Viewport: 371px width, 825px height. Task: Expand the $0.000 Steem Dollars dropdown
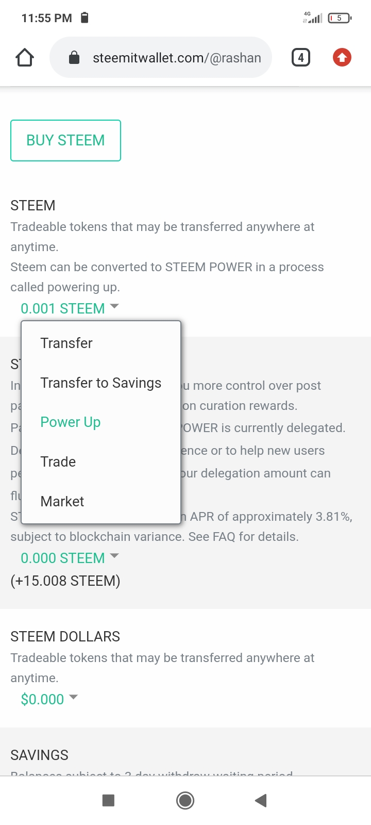tap(49, 699)
